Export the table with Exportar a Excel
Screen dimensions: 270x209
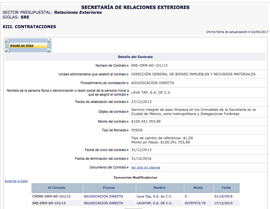(x=16, y=181)
